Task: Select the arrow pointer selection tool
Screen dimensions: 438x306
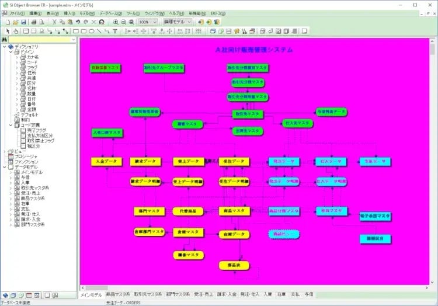Action: pyautogui.click(x=7, y=31)
